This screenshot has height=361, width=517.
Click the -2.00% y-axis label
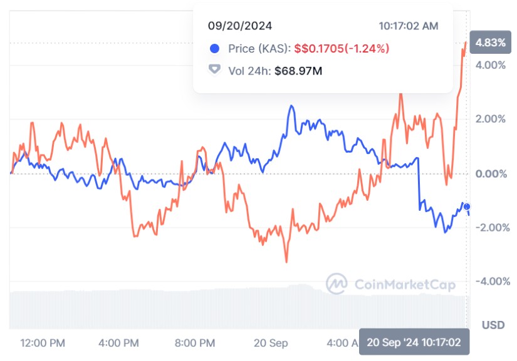tap(489, 227)
